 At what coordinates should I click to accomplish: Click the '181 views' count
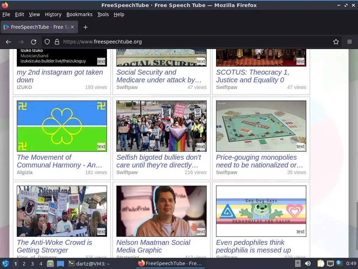pos(96,172)
